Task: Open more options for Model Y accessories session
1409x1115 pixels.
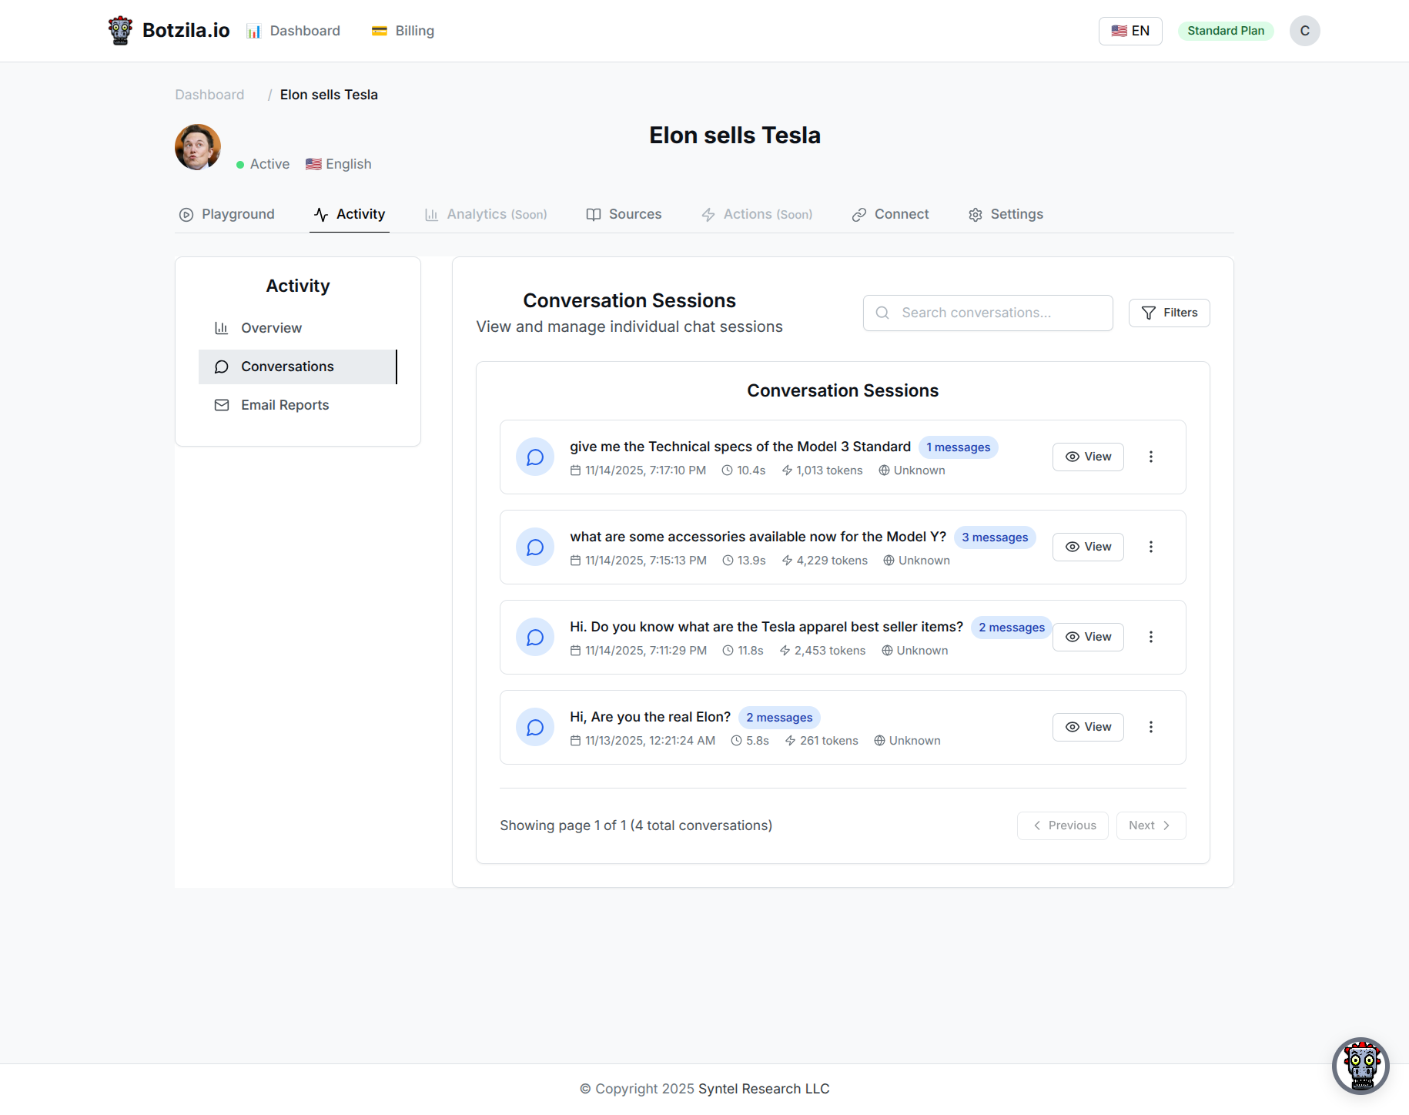Action: [1151, 547]
